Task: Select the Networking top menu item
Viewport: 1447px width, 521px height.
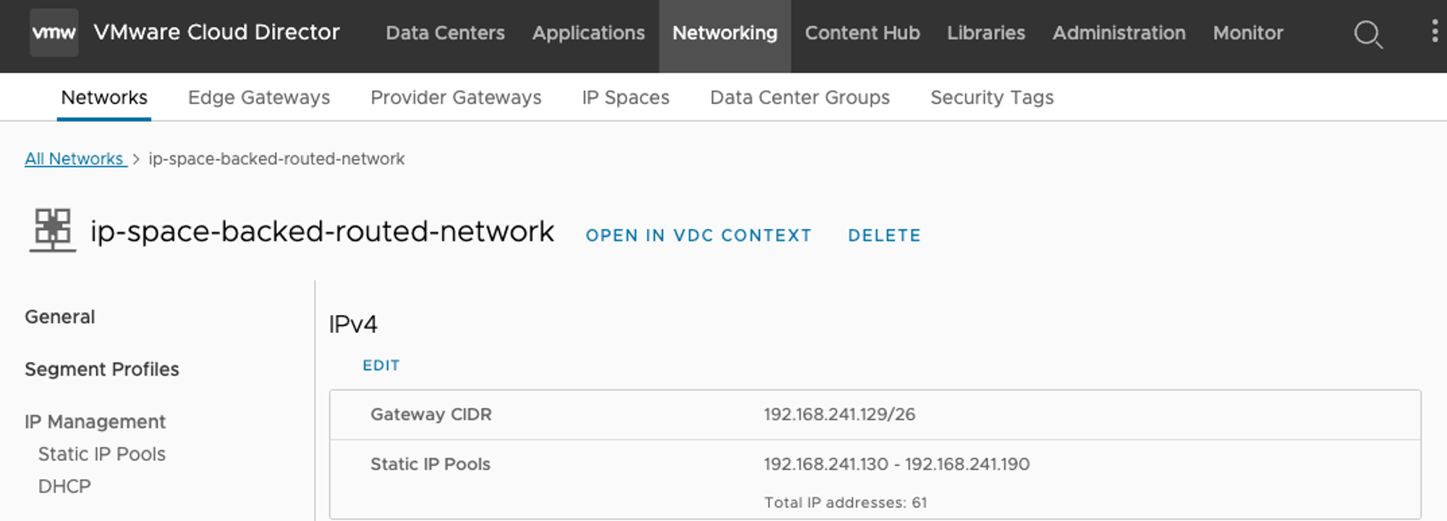Action: point(724,33)
